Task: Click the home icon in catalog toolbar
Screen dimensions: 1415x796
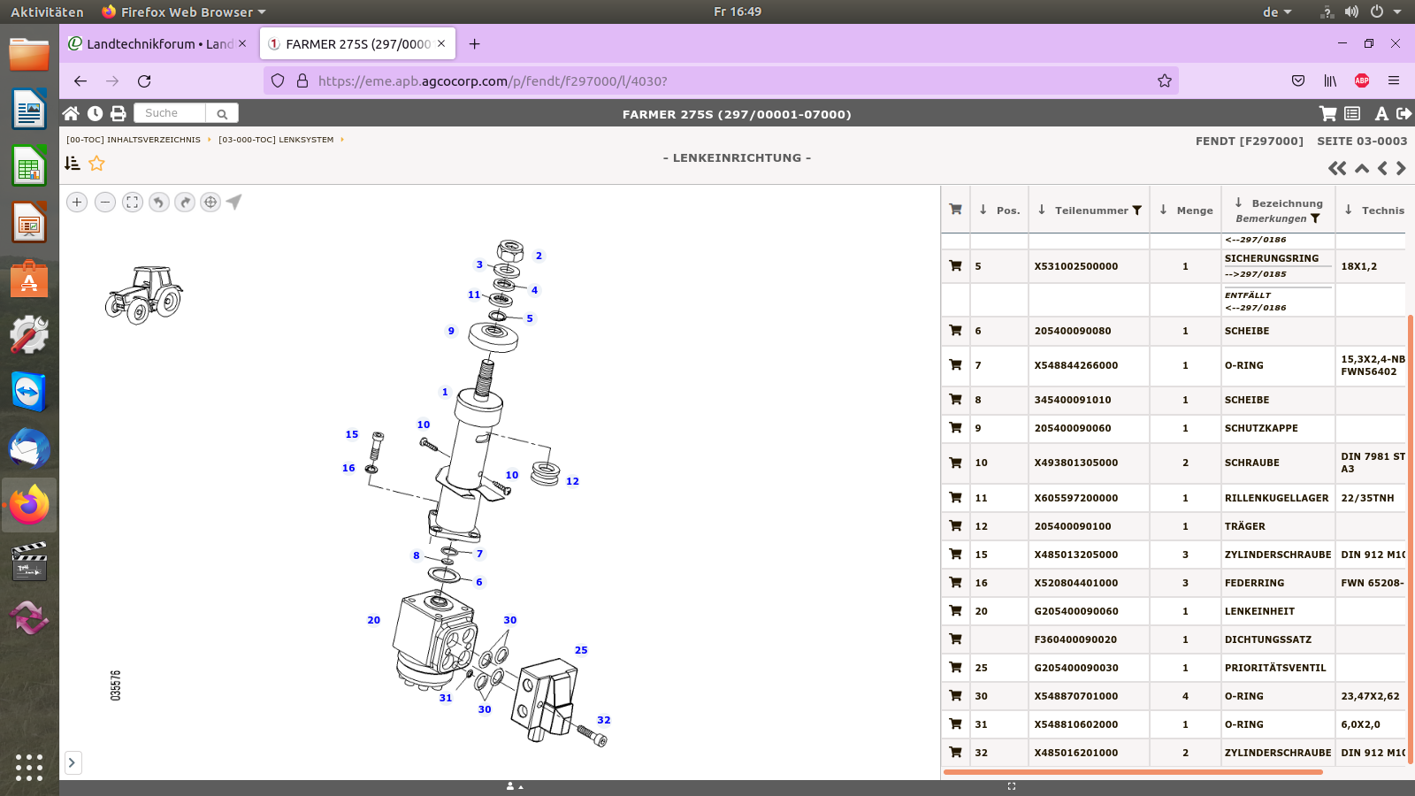Action: (x=71, y=113)
